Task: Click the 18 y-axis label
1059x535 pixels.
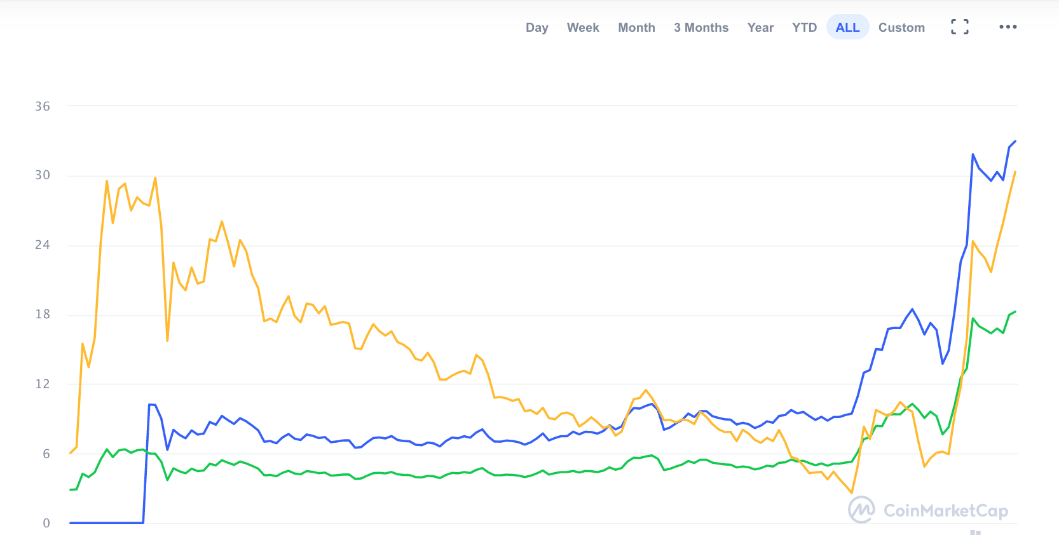Action: click(x=43, y=314)
